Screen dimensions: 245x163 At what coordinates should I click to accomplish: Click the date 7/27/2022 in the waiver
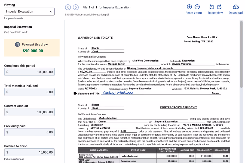(x=91, y=89)
